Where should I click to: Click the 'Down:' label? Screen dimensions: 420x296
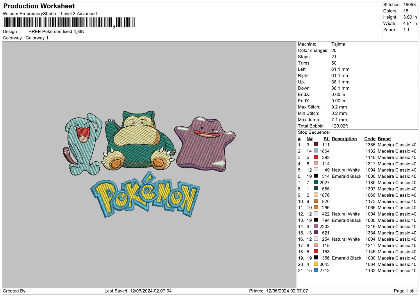[x=304, y=88]
